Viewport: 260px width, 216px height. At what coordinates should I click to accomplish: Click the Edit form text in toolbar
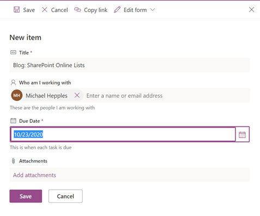pos(135,10)
